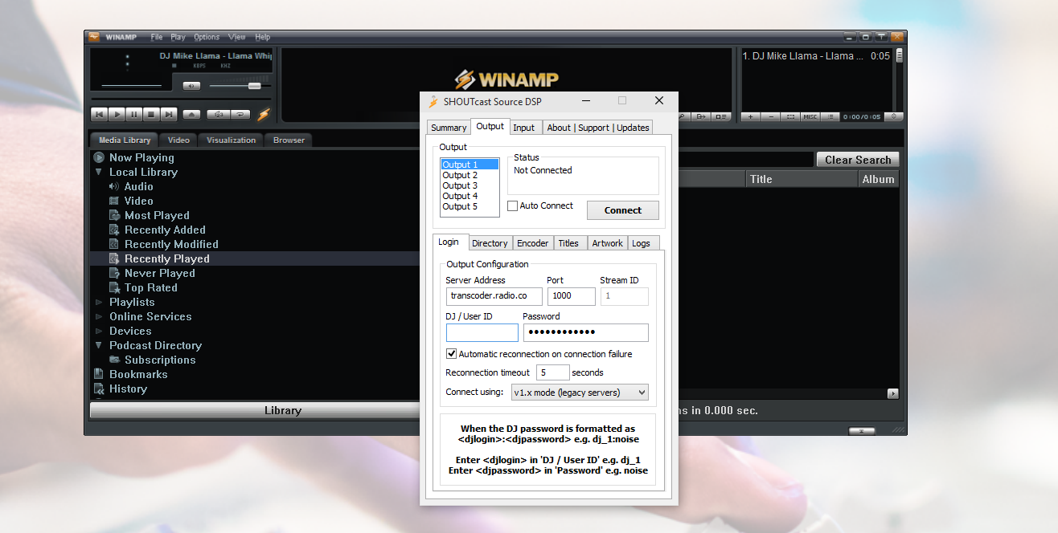Expand the Devices tree node
Screen dimensions: 1058x533
coord(99,331)
